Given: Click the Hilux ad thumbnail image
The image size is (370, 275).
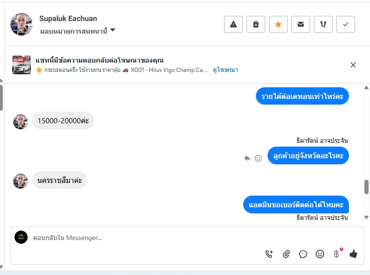Looking at the screenshot, I should (22, 65).
